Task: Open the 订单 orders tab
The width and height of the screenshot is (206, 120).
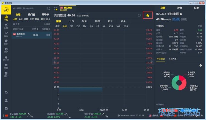Action: click(x=196, y=8)
